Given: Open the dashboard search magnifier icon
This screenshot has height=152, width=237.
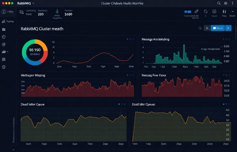Looking at the screenshot, I should [200, 28].
